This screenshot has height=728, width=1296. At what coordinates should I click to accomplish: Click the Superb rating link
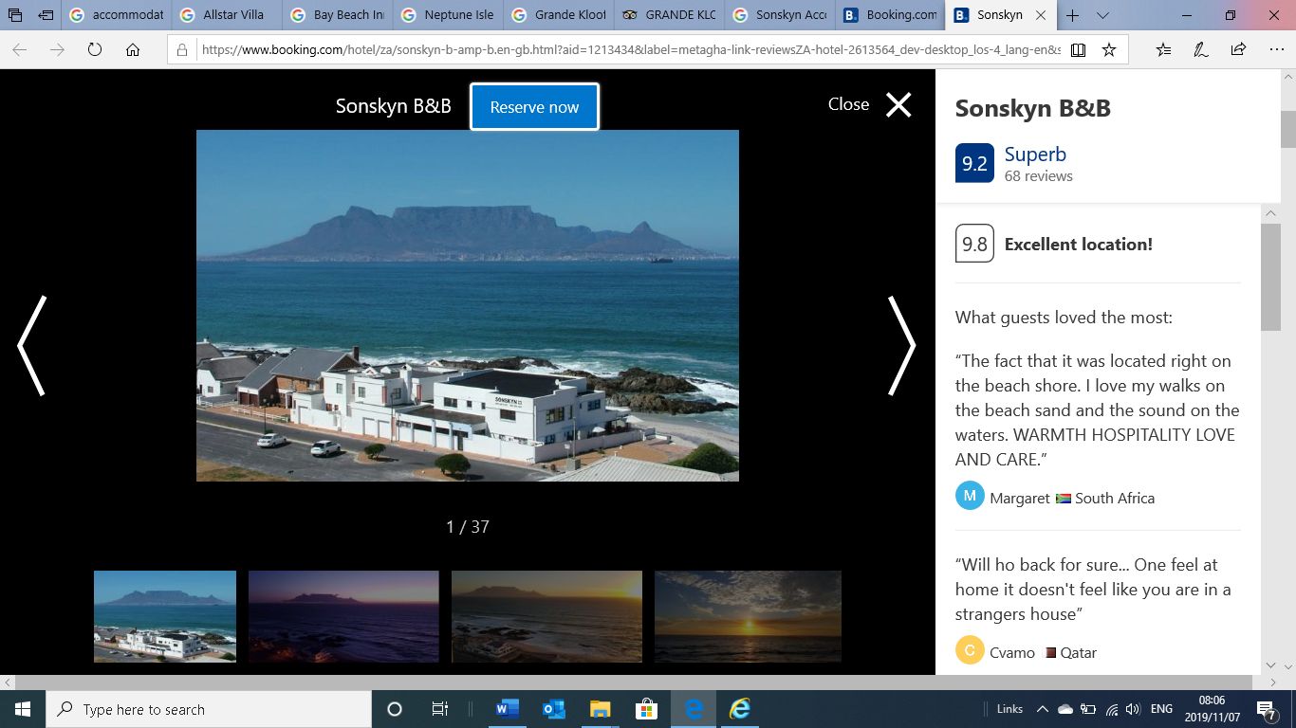[1035, 155]
